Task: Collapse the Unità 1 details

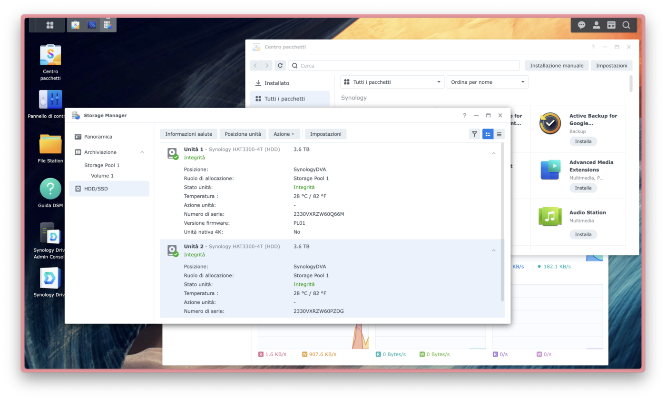Action: (493, 153)
